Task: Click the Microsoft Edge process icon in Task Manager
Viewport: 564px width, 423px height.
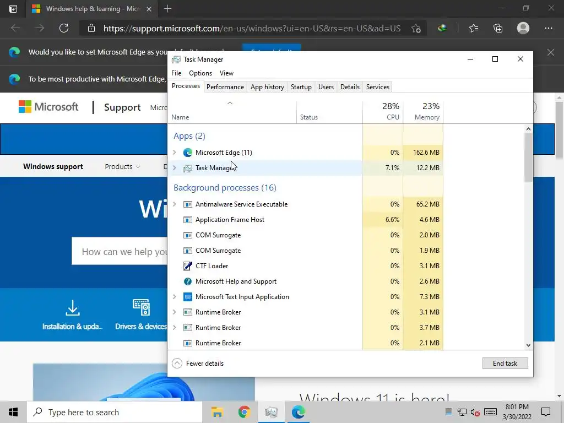Action: [187, 153]
